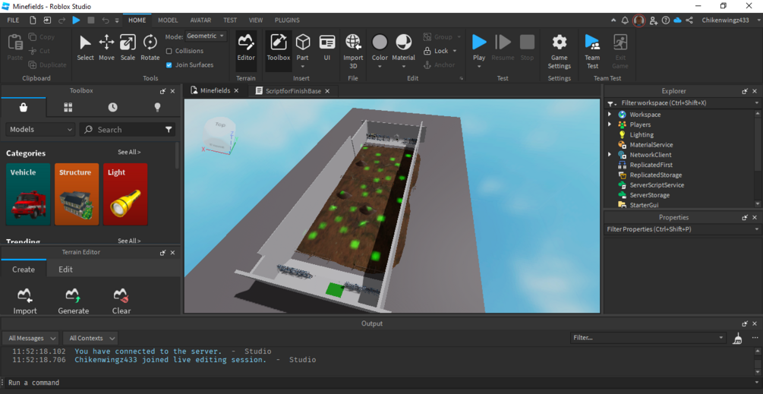Activate the Rotate tool
Image resolution: width=763 pixels, height=394 pixels.
pos(150,47)
